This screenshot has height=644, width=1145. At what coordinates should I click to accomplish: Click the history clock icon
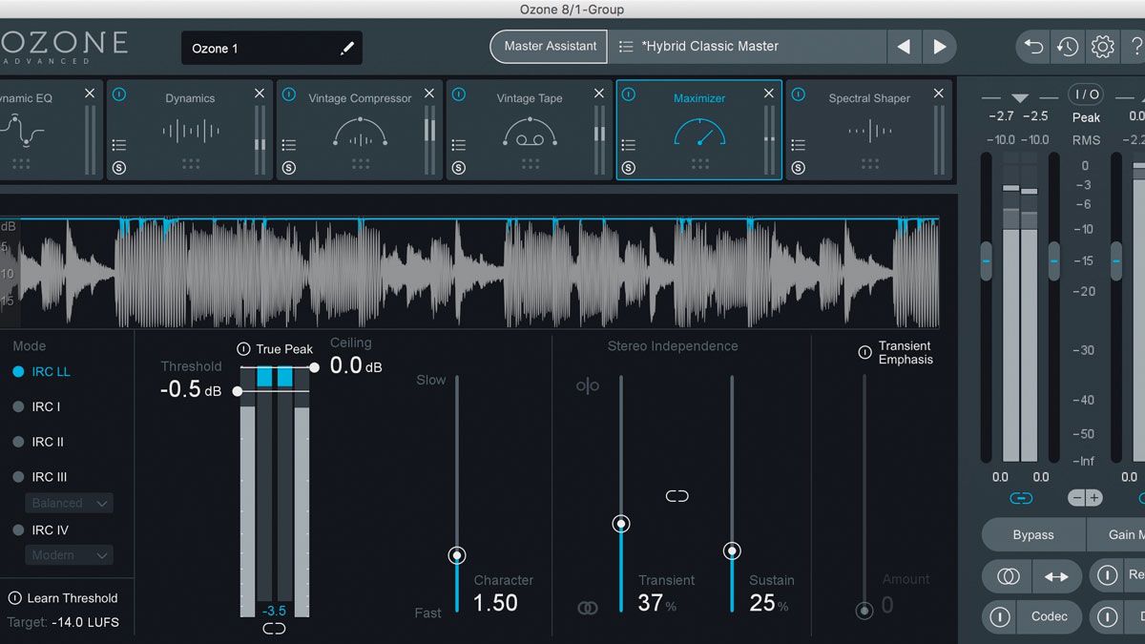[1068, 46]
